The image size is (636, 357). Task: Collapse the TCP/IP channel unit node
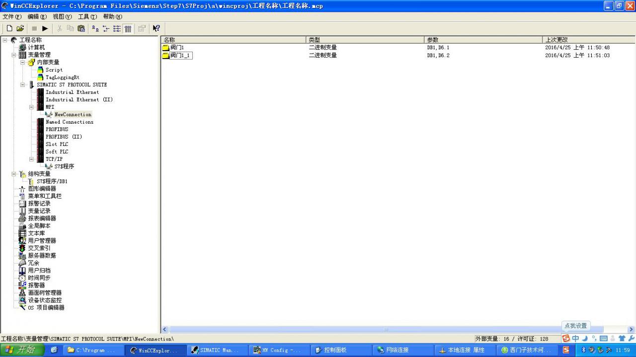32,159
